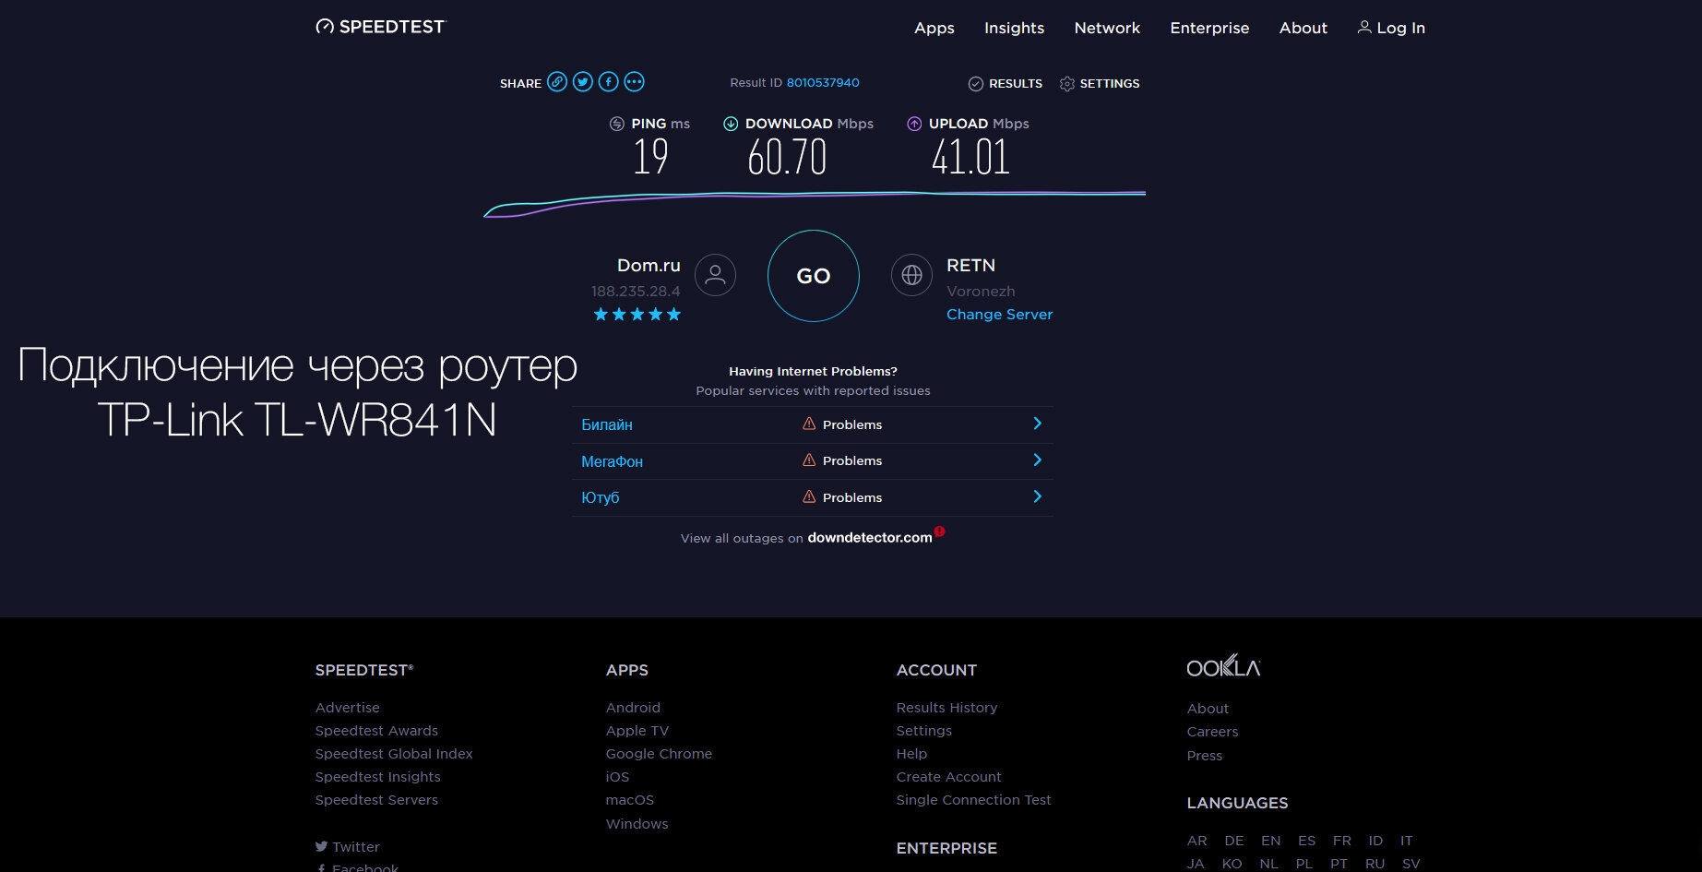Image resolution: width=1702 pixels, height=872 pixels.
Task: Open the Google Chrome app link
Action: click(x=659, y=754)
